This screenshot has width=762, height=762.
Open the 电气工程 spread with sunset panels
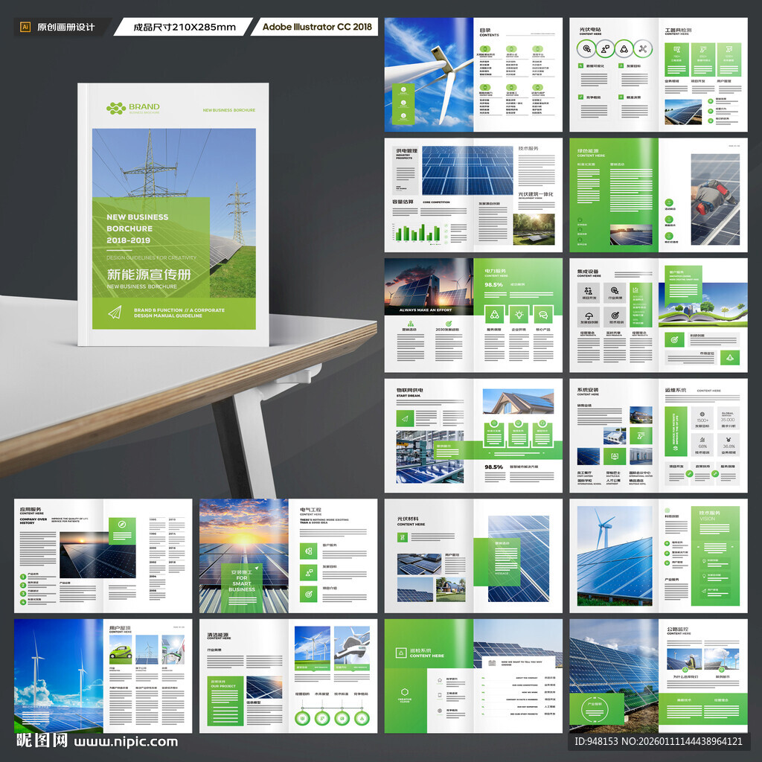coord(288,555)
